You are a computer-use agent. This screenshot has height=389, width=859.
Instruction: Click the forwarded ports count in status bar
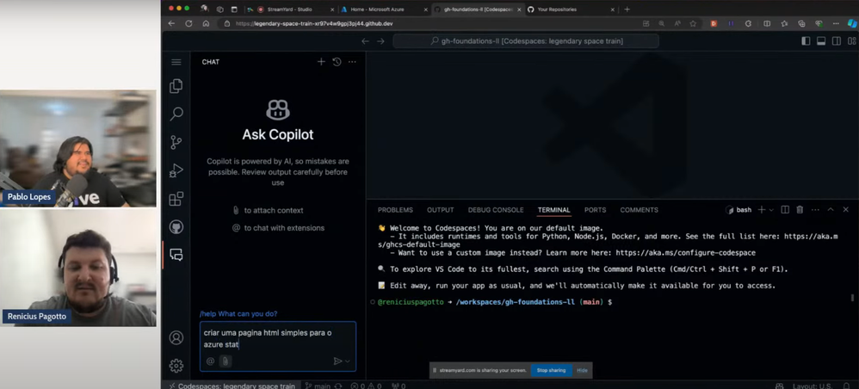point(398,386)
